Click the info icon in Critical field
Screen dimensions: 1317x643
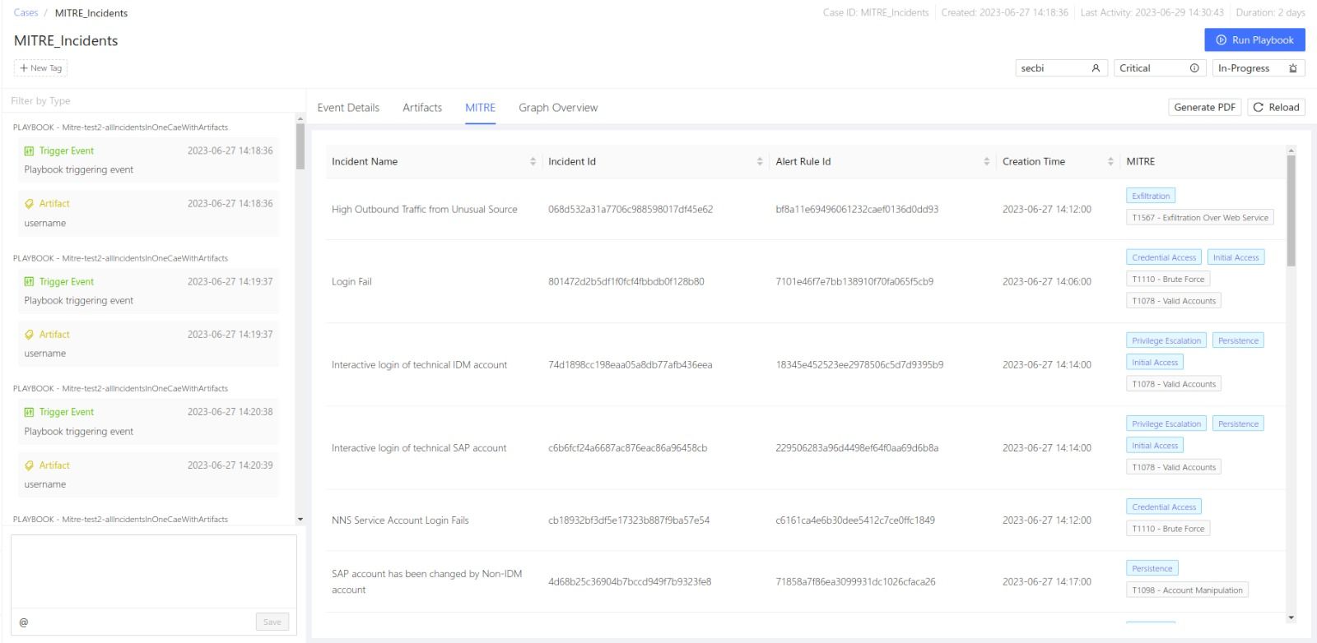tap(1194, 69)
